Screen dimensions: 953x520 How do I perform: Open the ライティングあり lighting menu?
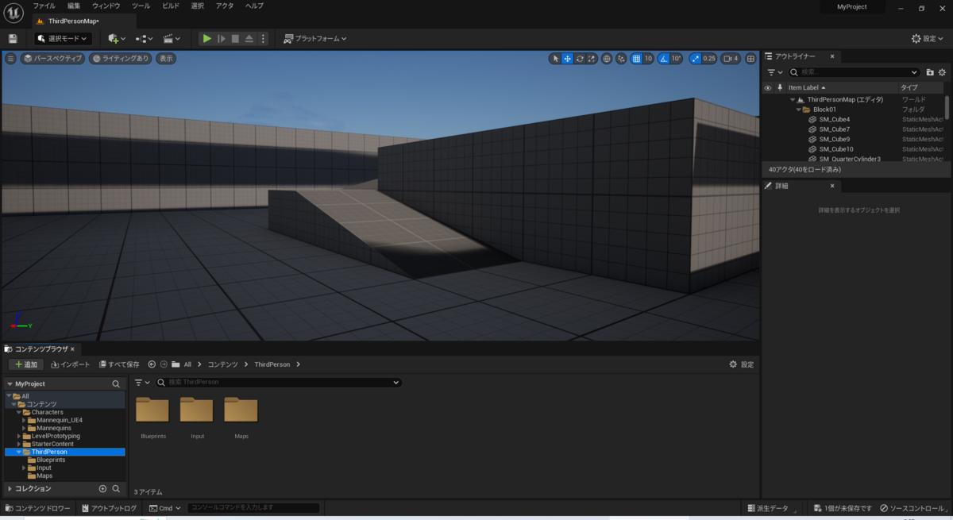(x=120, y=59)
